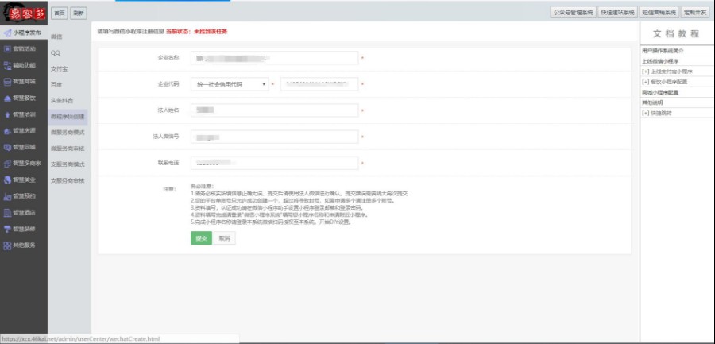The width and height of the screenshot is (715, 344).
Task: Open 智慧酒店 icon in sidebar
Action: (7, 213)
